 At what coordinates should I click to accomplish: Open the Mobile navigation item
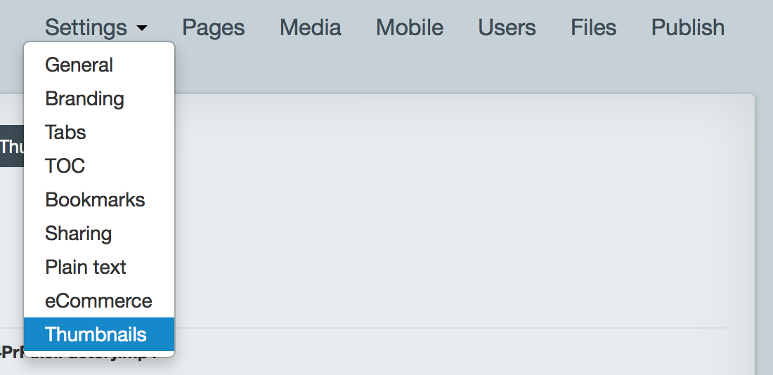(410, 27)
